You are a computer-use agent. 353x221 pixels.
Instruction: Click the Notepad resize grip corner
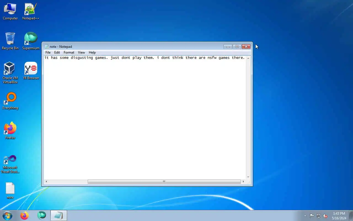tap(248, 182)
